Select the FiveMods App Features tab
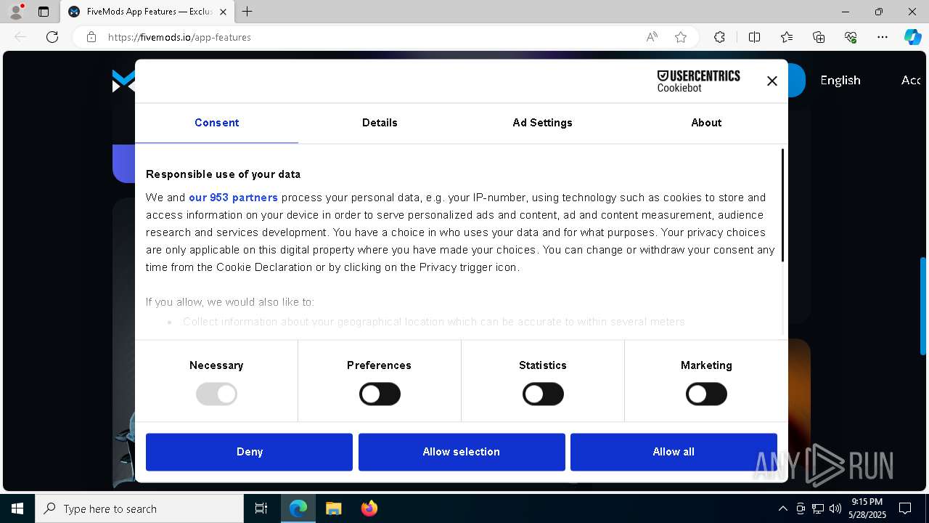 147,12
